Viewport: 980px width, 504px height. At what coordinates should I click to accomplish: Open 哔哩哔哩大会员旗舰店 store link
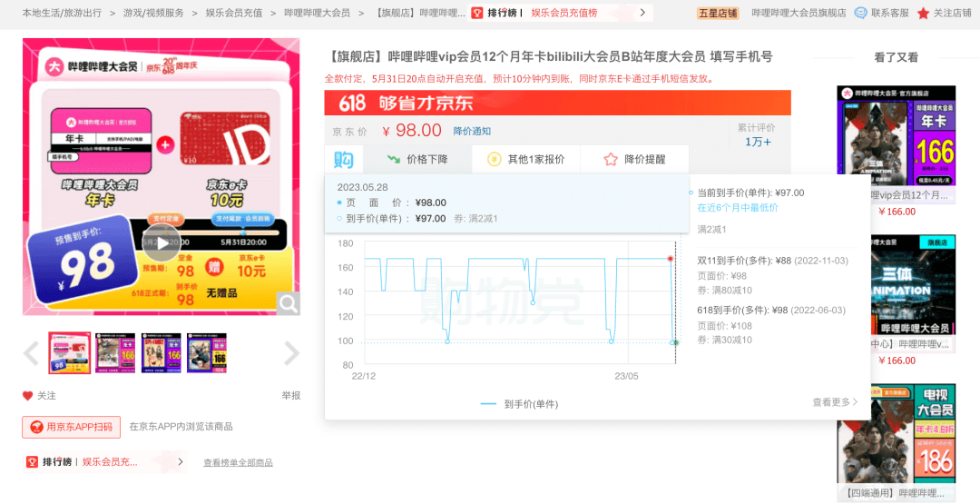point(799,13)
